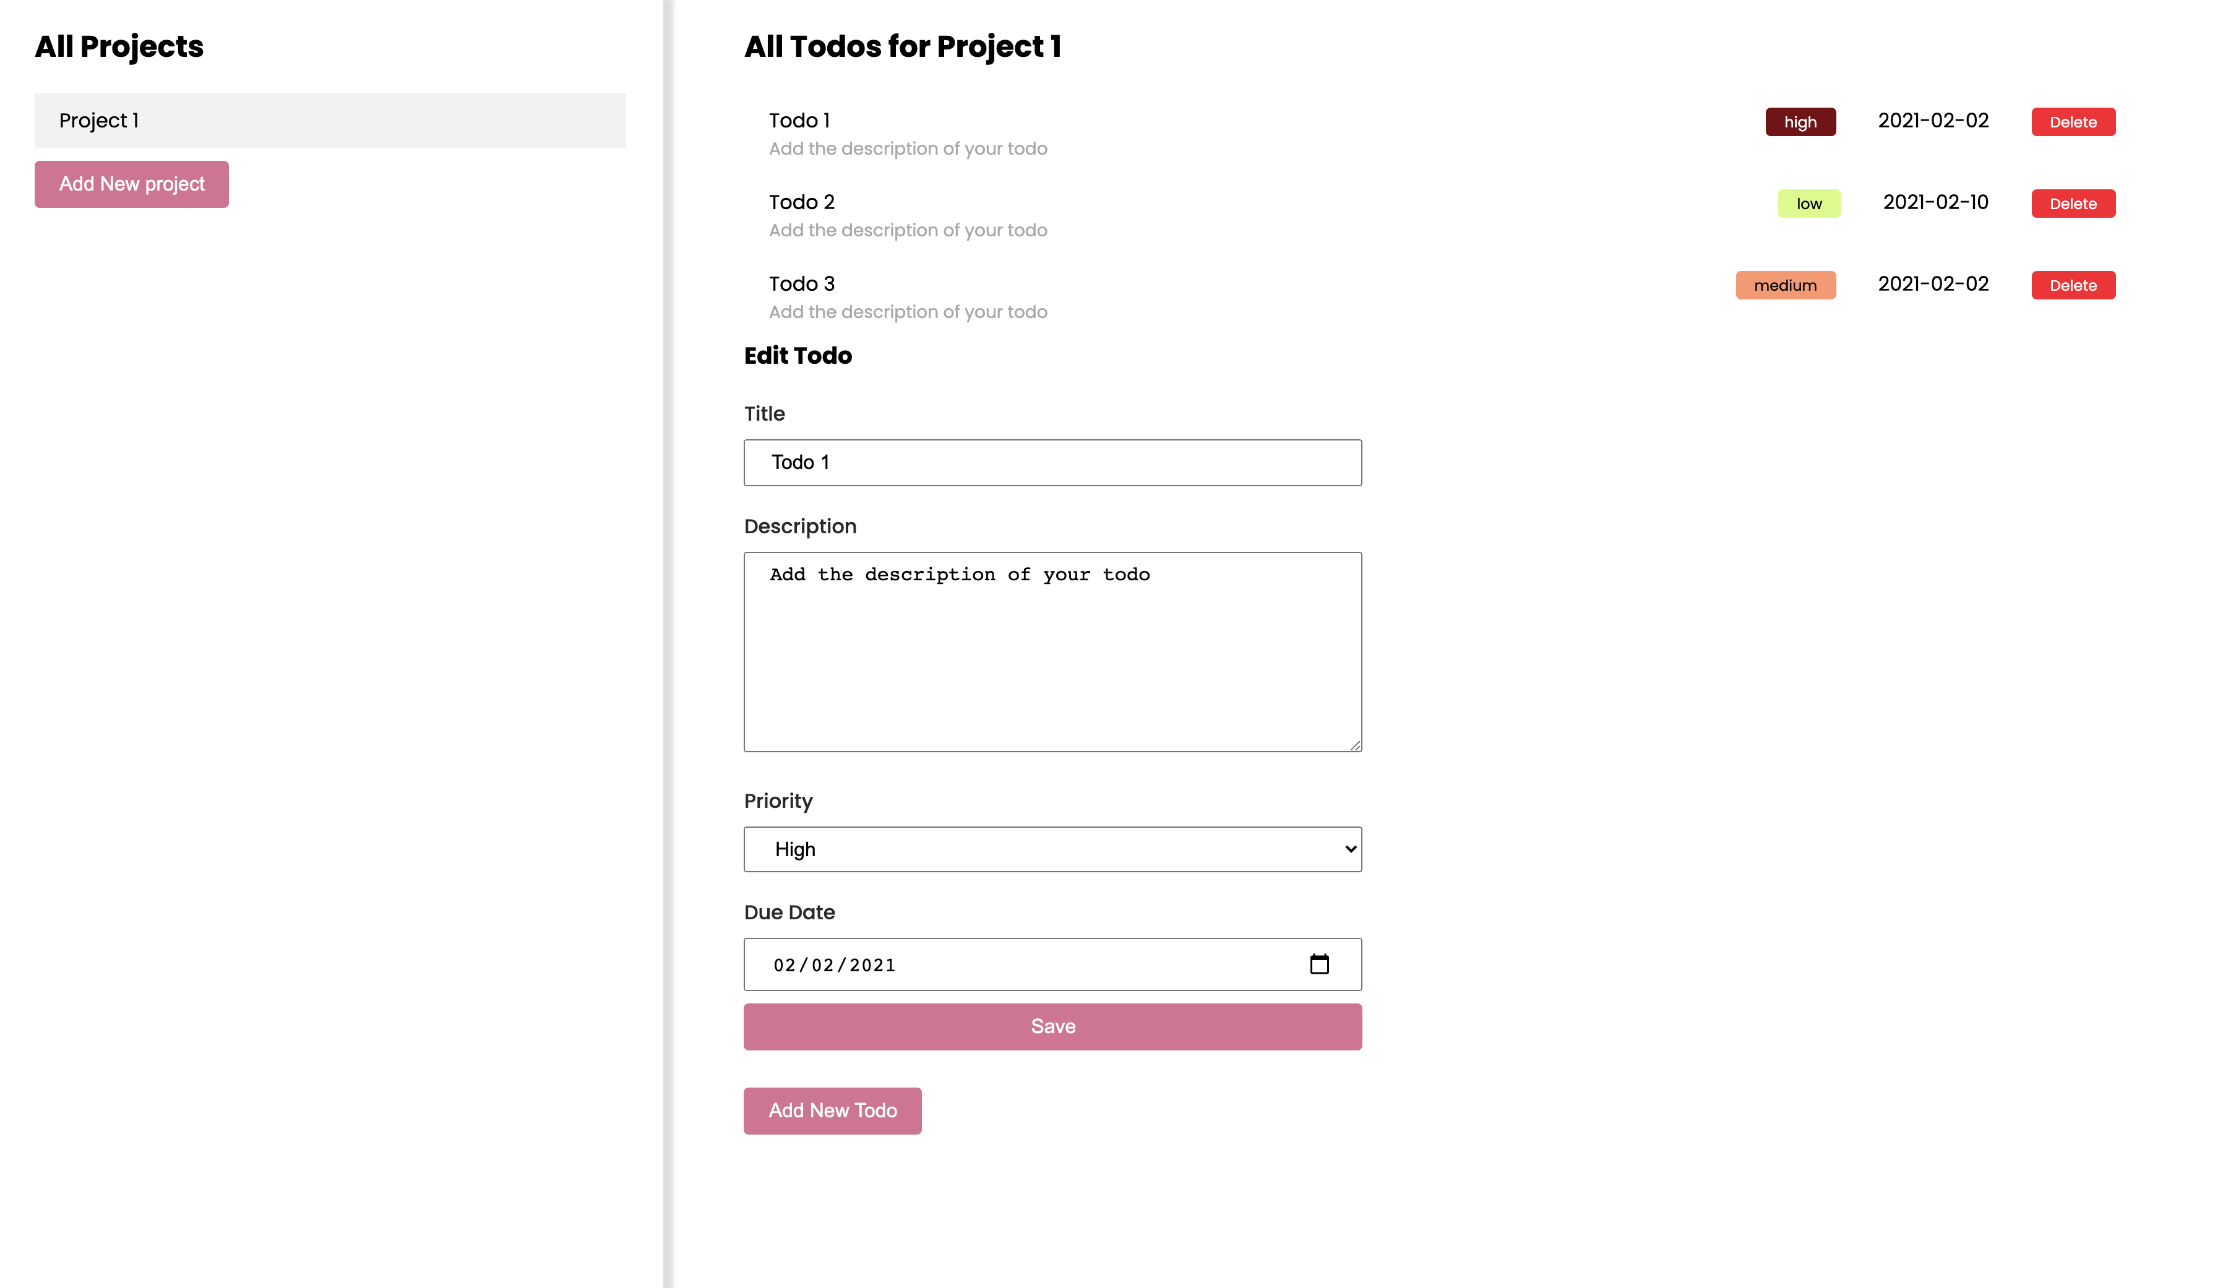This screenshot has width=2215, height=1288.
Task: Click Todo 2's due date 2021-02-10
Action: 1935,202
